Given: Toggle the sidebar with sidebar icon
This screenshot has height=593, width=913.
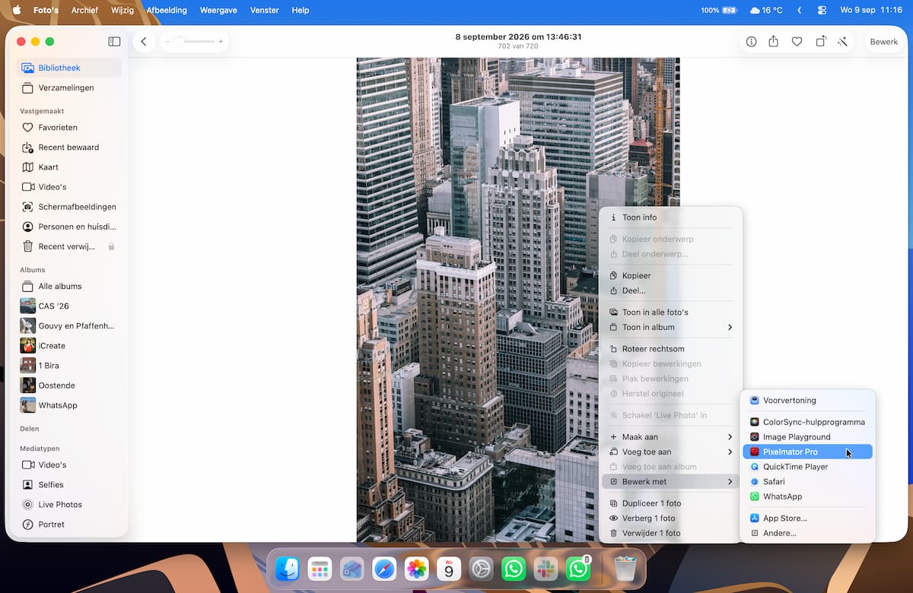Looking at the screenshot, I should 114,42.
